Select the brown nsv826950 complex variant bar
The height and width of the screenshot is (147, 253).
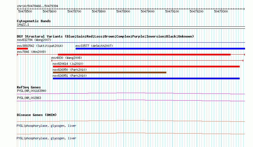tap(109, 73)
